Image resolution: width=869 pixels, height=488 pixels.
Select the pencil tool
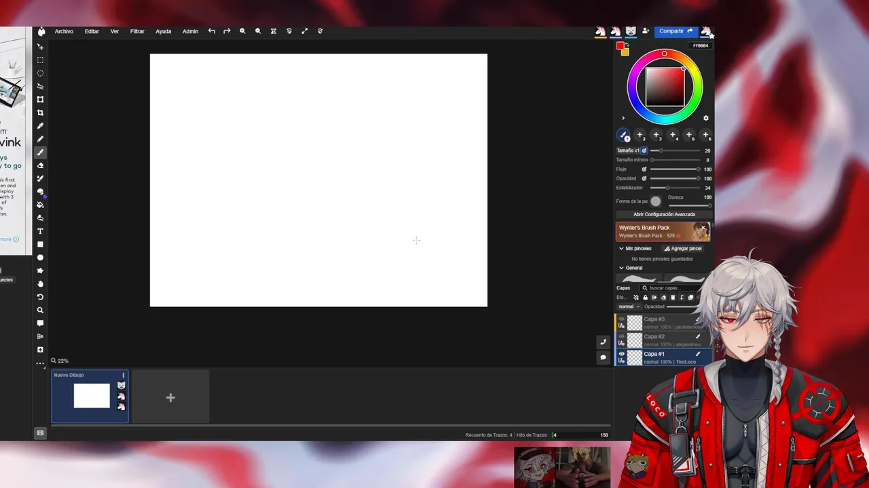point(40,139)
